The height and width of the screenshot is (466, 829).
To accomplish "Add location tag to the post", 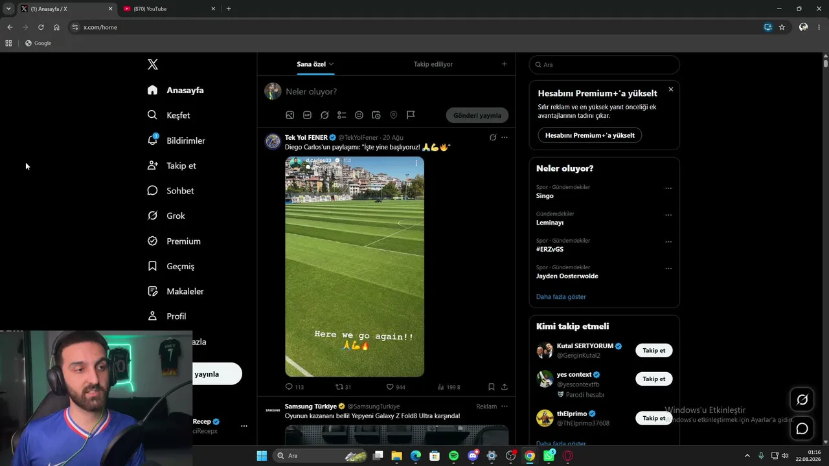I will (393, 115).
